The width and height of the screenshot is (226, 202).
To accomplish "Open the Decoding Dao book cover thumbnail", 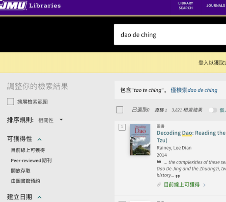I will (x=140, y=140).
